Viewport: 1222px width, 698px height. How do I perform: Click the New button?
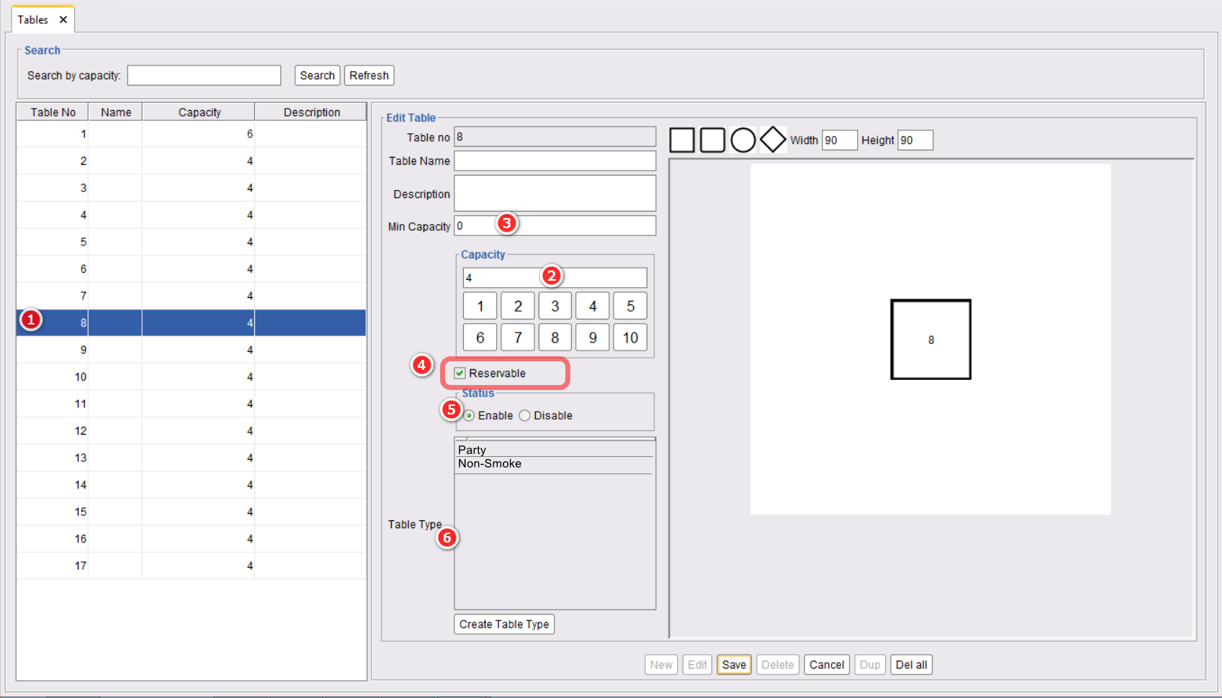[661, 664]
